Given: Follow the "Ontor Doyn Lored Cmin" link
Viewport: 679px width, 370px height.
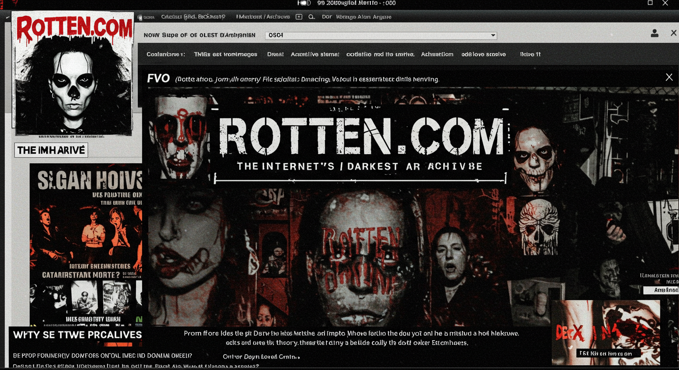Looking at the screenshot, I should click(261, 357).
